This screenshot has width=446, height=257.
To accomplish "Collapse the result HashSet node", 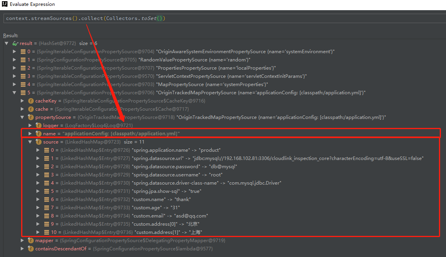I will [x=6, y=43].
